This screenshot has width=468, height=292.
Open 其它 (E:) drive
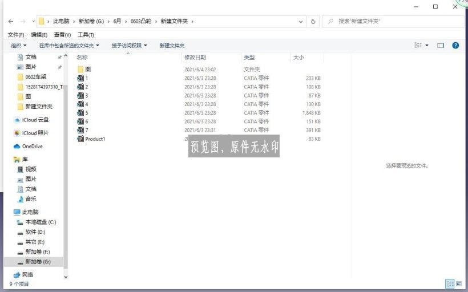pos(31,242)
